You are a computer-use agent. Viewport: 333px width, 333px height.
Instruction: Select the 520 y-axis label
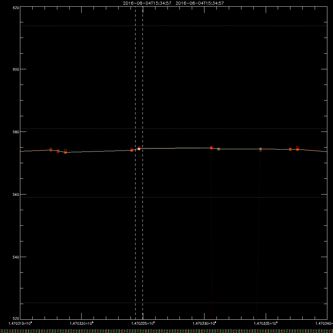click(16, 318)
